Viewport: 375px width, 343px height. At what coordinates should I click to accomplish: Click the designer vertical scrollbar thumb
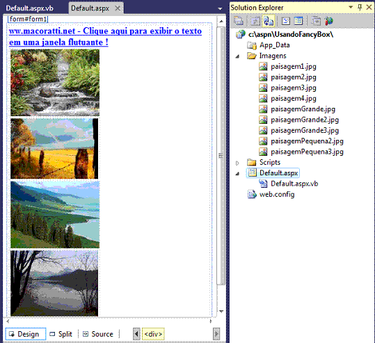tap(221, 155)
